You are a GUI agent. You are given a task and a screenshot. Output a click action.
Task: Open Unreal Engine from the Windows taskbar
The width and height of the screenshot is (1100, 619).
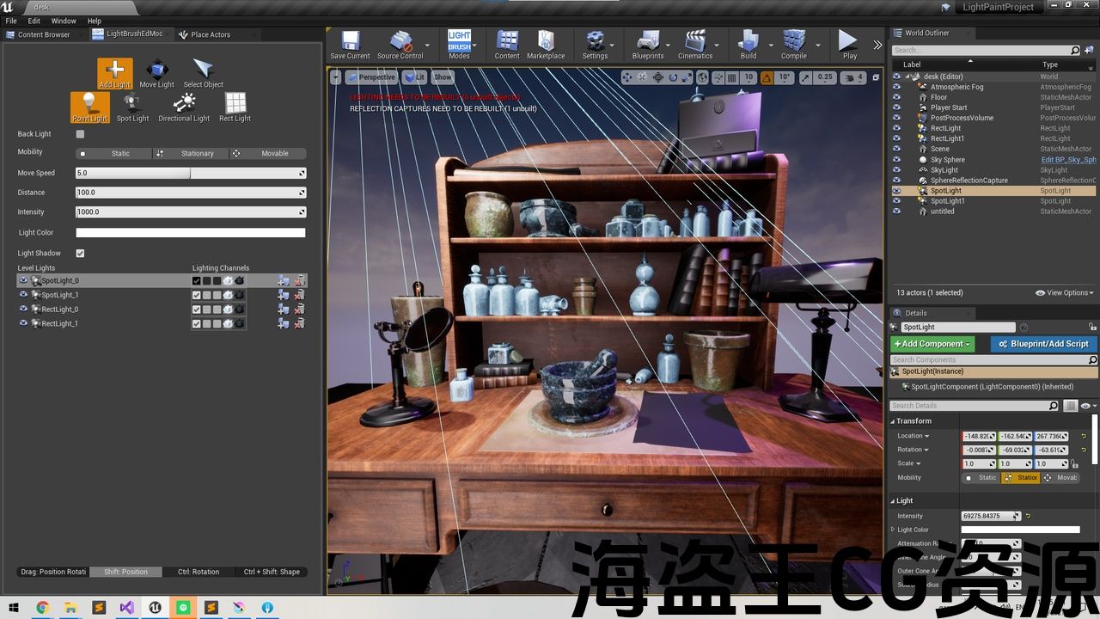155,608
